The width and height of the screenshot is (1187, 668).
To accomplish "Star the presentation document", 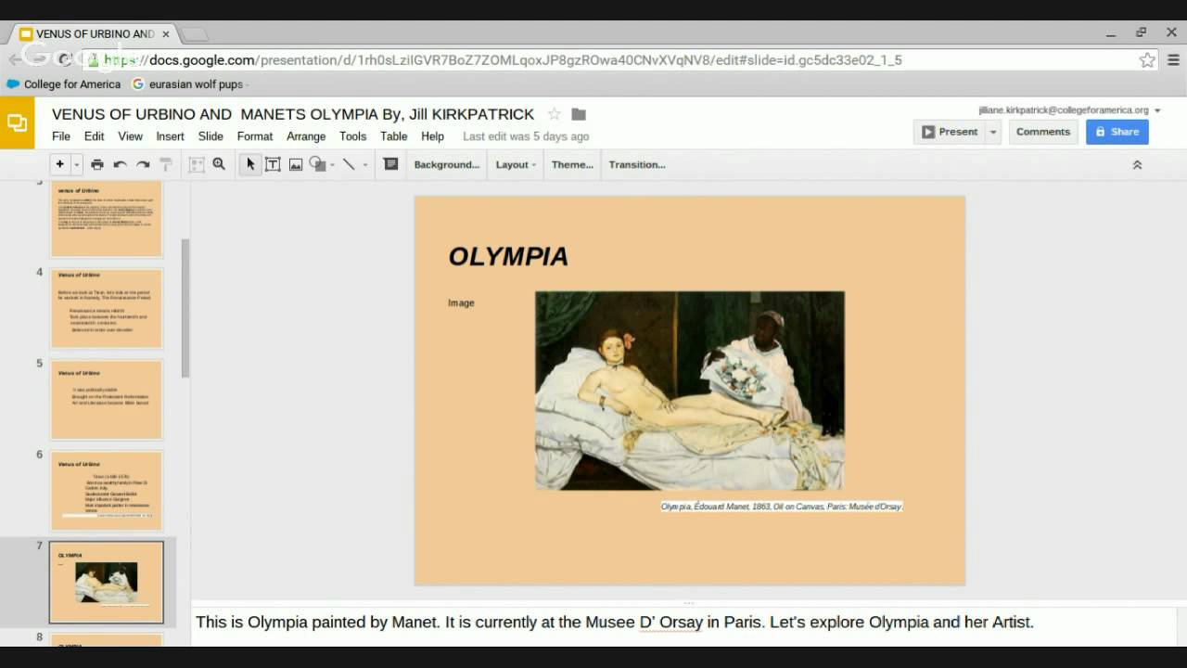I will [x=555, y=114].
